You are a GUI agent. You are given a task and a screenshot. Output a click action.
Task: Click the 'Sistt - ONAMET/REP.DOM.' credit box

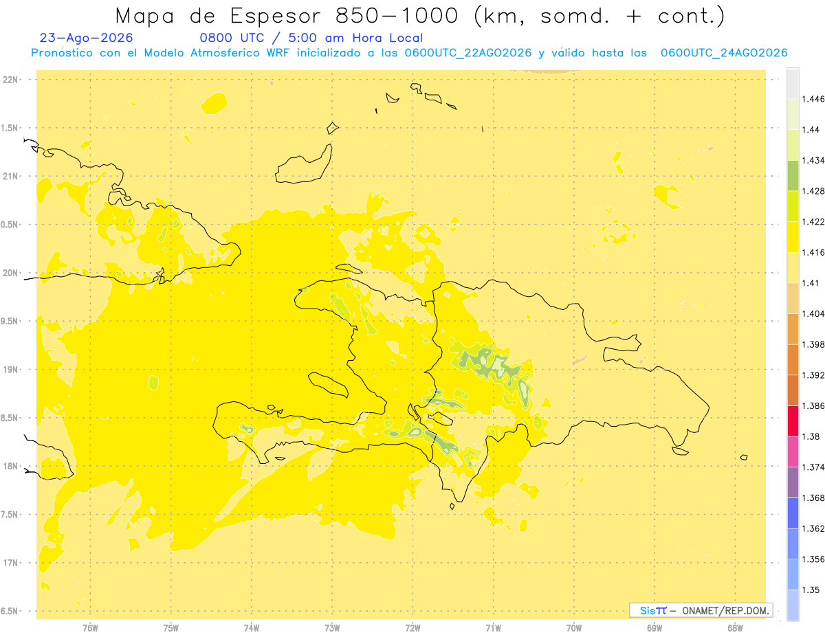(701, 610)
